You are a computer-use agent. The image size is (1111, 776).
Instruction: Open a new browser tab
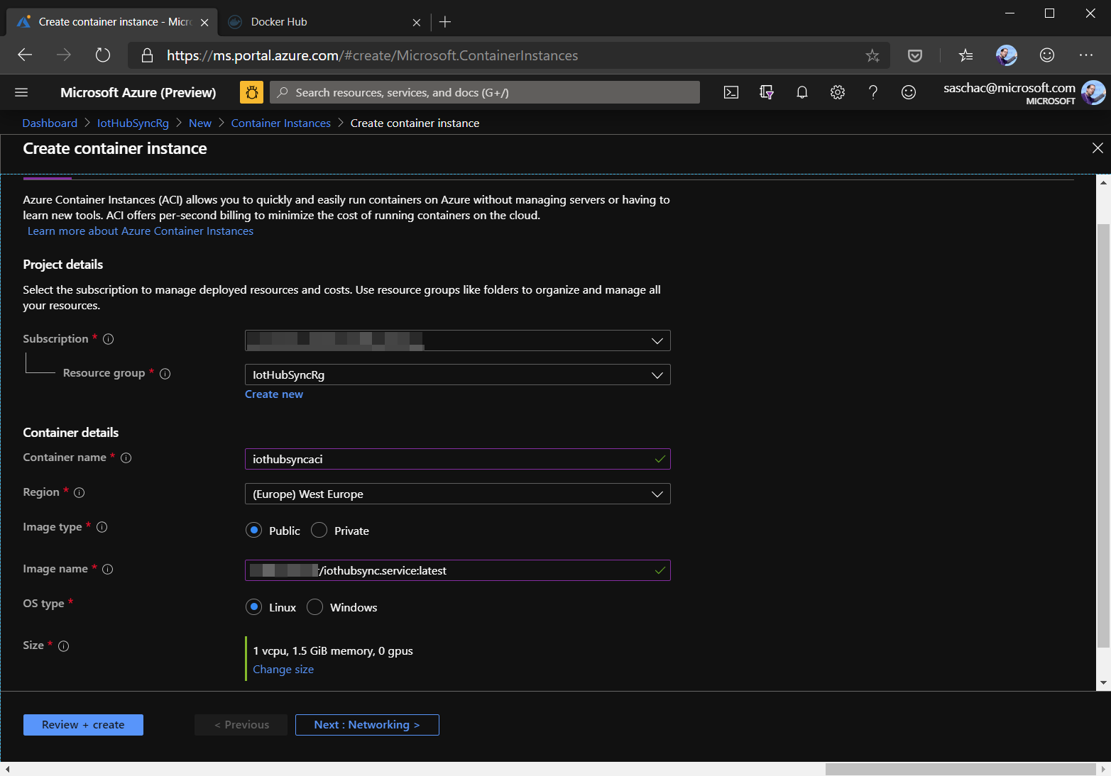[445, 22]
